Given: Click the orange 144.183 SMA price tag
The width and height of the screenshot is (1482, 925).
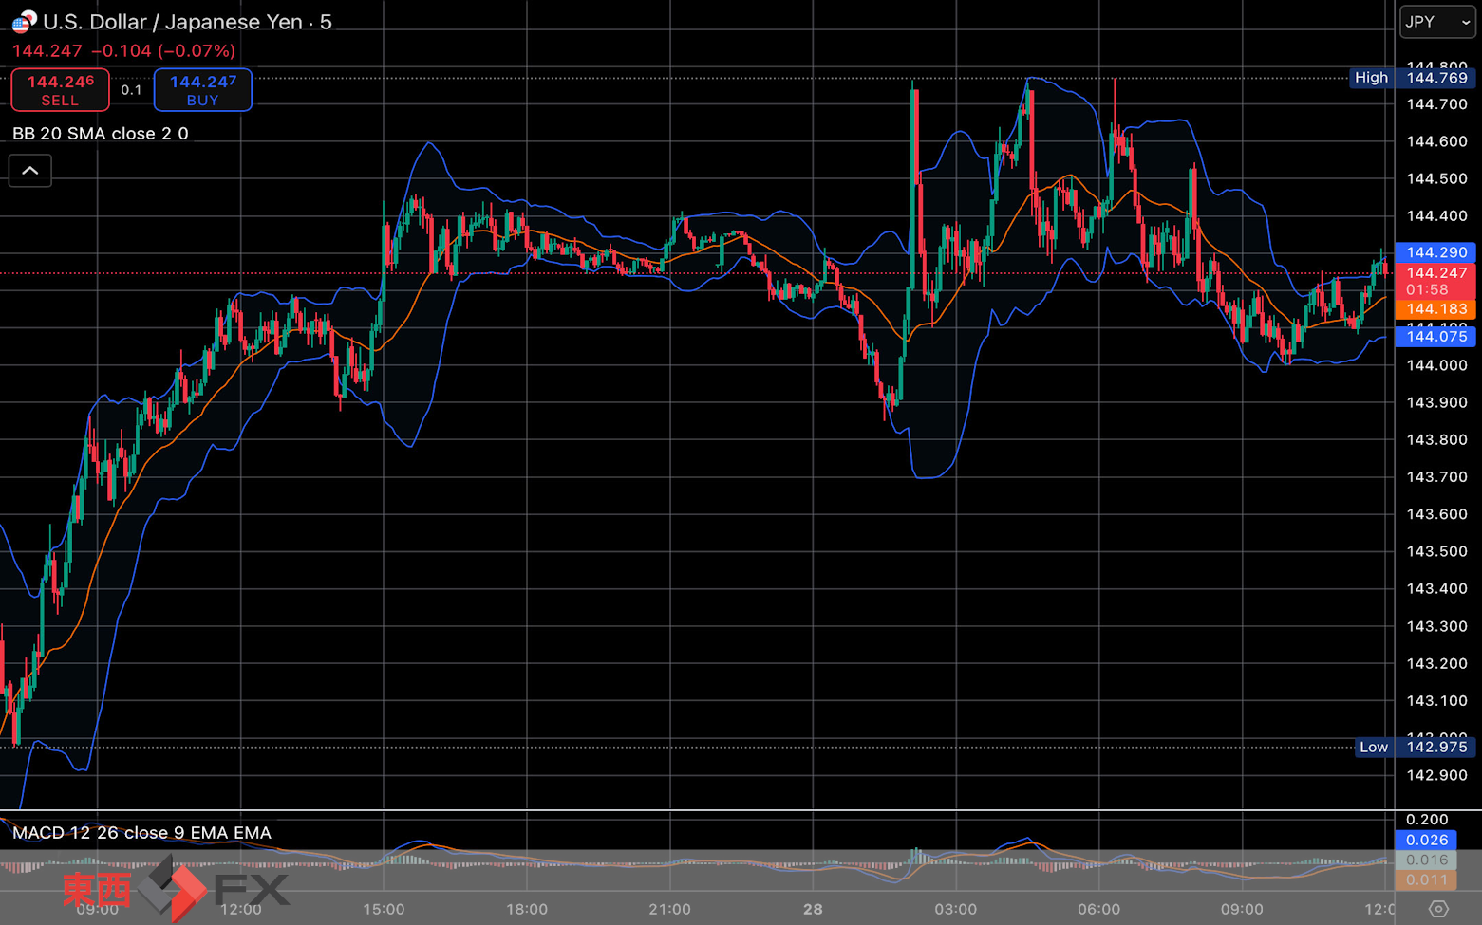Looking at the screenshot, I should [1435, 309].
